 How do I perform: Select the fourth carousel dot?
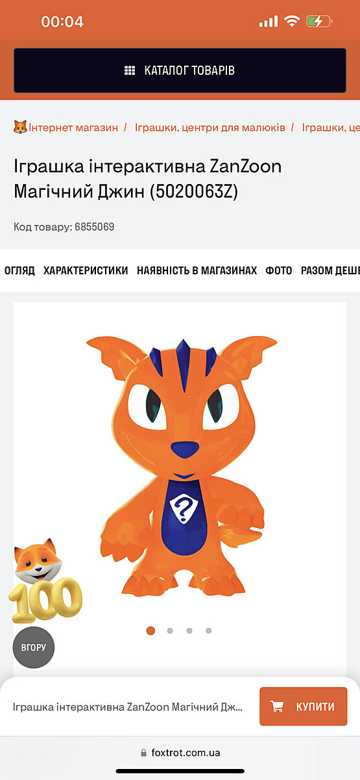tap(209, 630)
